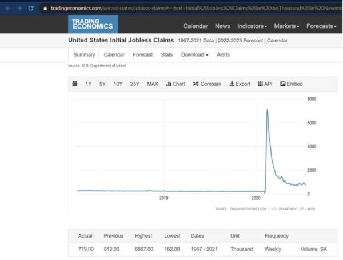Expand the Download dropdown tab

pyautogui.click(x=194, y=54)
